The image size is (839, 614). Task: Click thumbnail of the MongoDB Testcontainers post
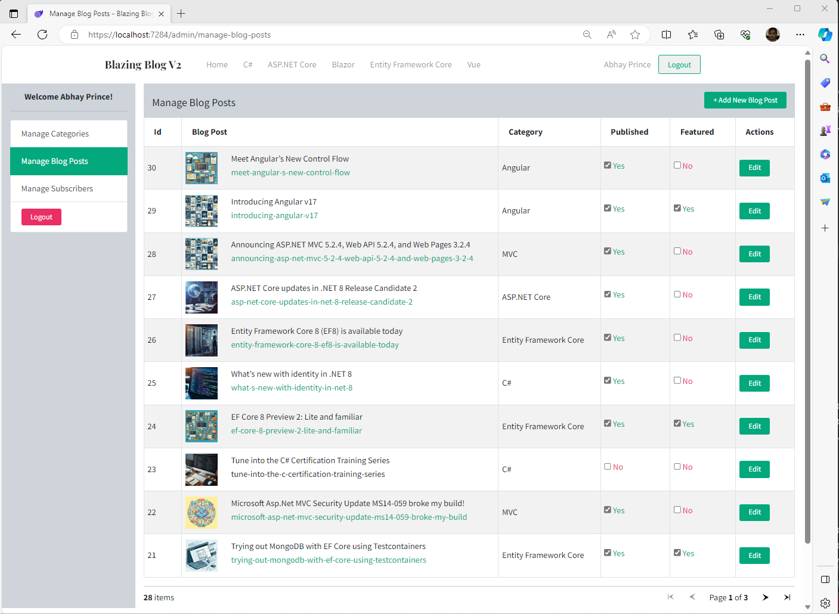pos(202,556)
